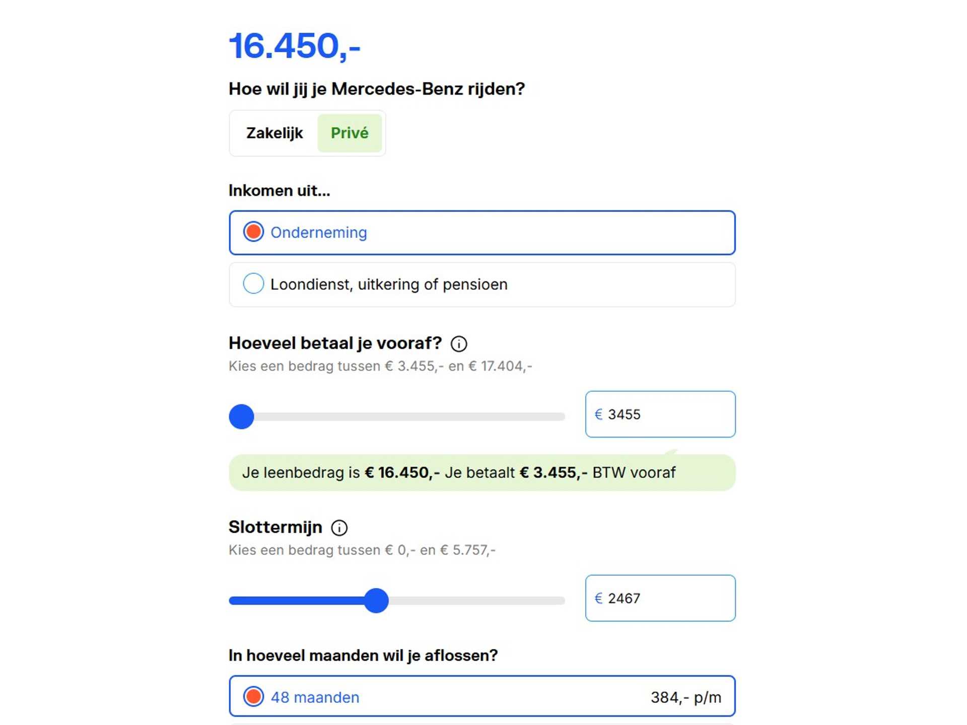Focus the down payment field showing 3455
The image size is (967, 725).
[x=660, y=414]
